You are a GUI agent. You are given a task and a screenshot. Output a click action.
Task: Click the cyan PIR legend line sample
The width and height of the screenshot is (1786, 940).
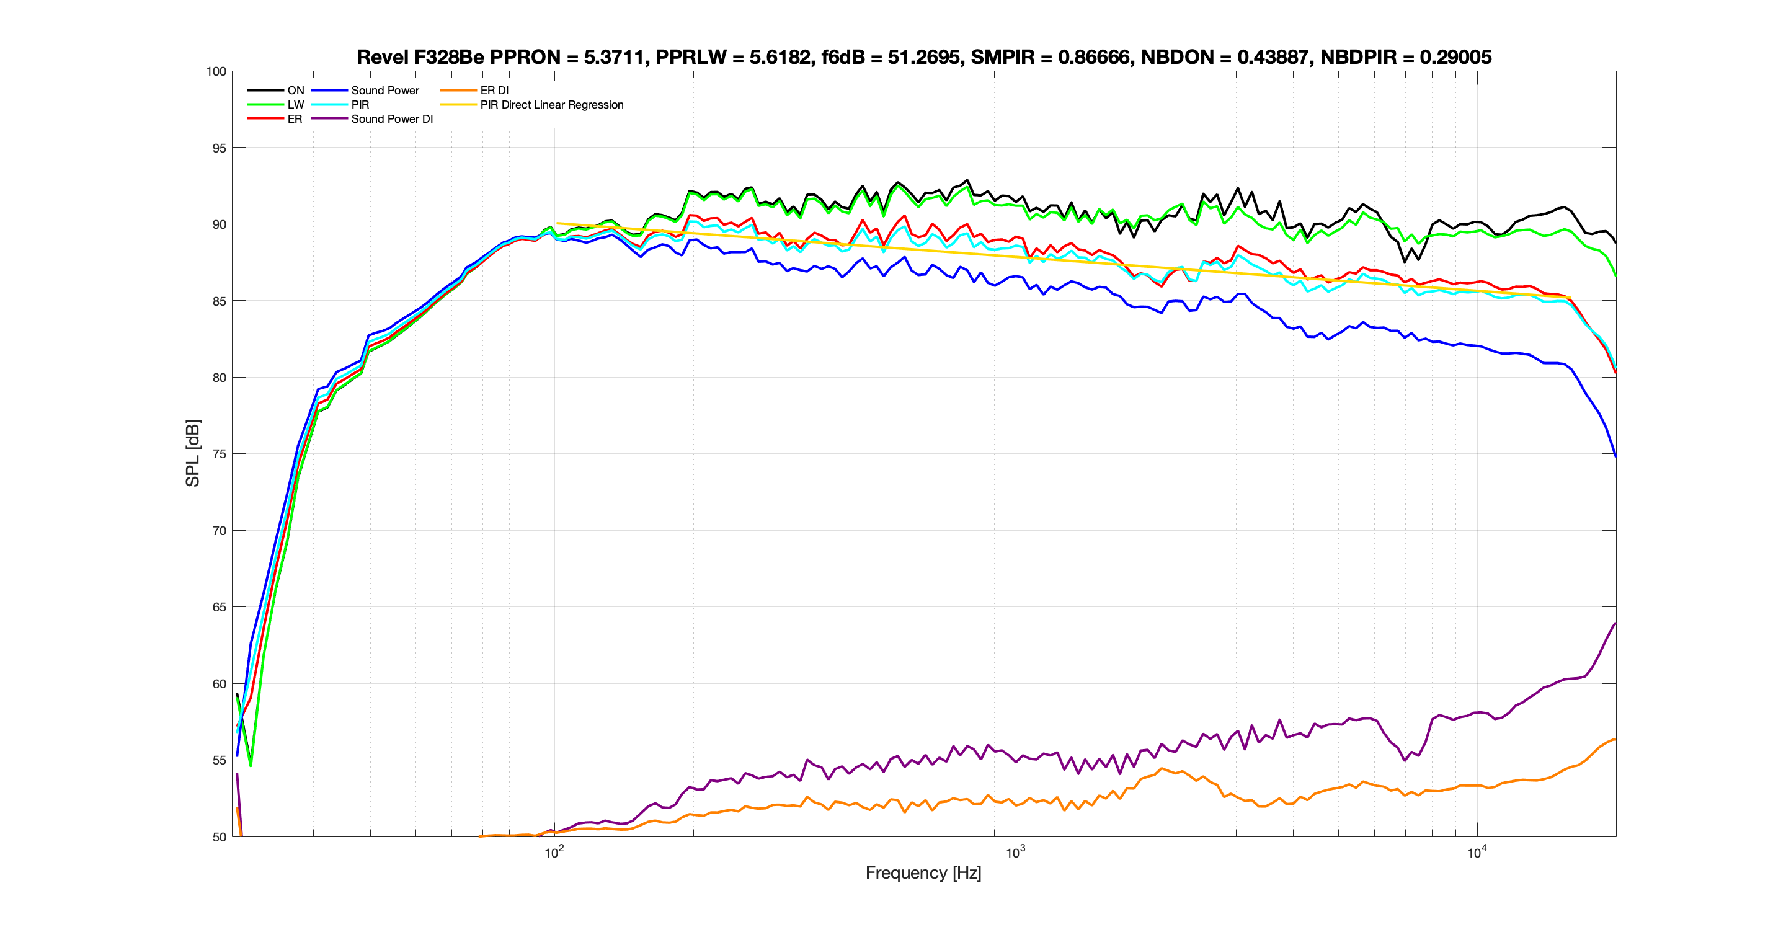point(329,105)
